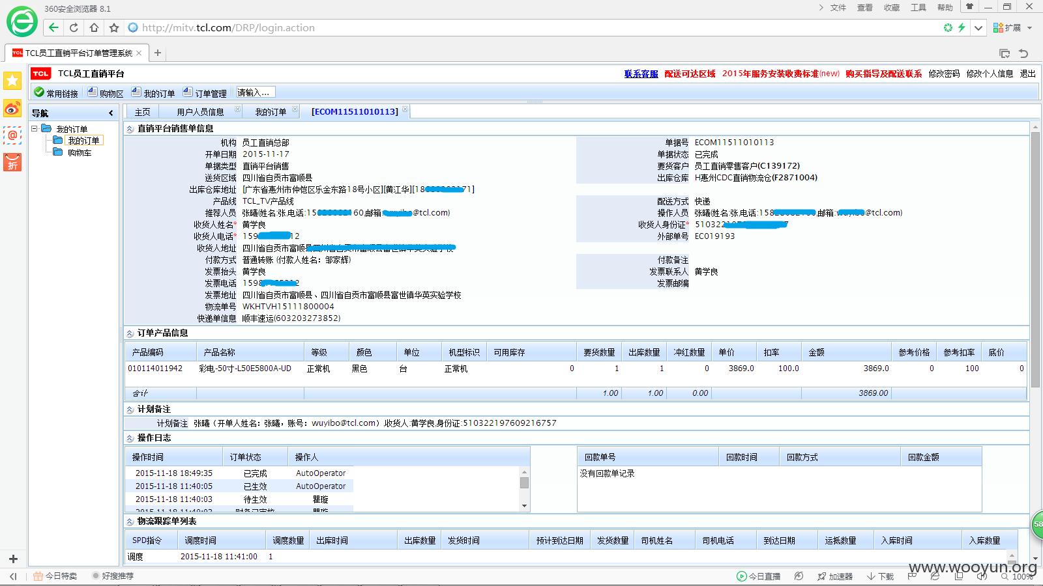
Task: Click the 操作时间 log column header
Action: tap(173, 457)
